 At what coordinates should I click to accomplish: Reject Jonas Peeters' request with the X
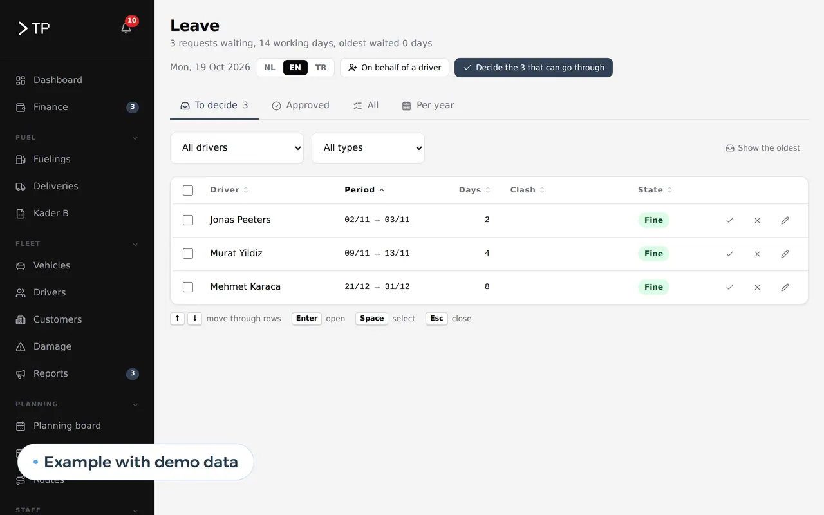[x=757, y=220]
